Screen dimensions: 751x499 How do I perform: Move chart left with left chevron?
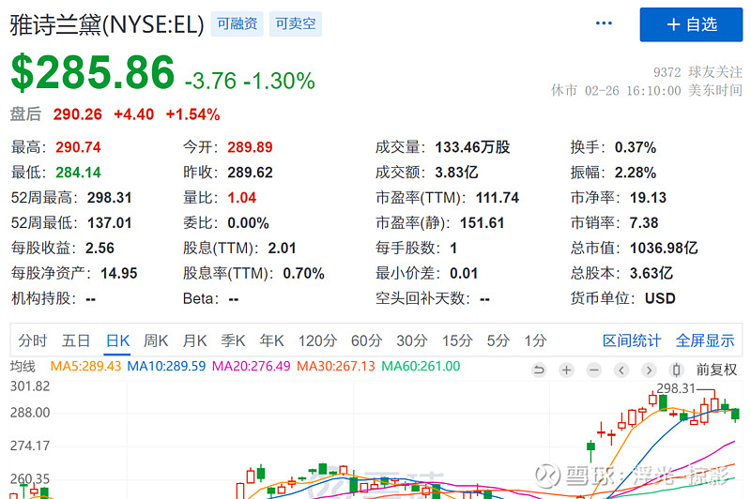(x=621, y=370)
